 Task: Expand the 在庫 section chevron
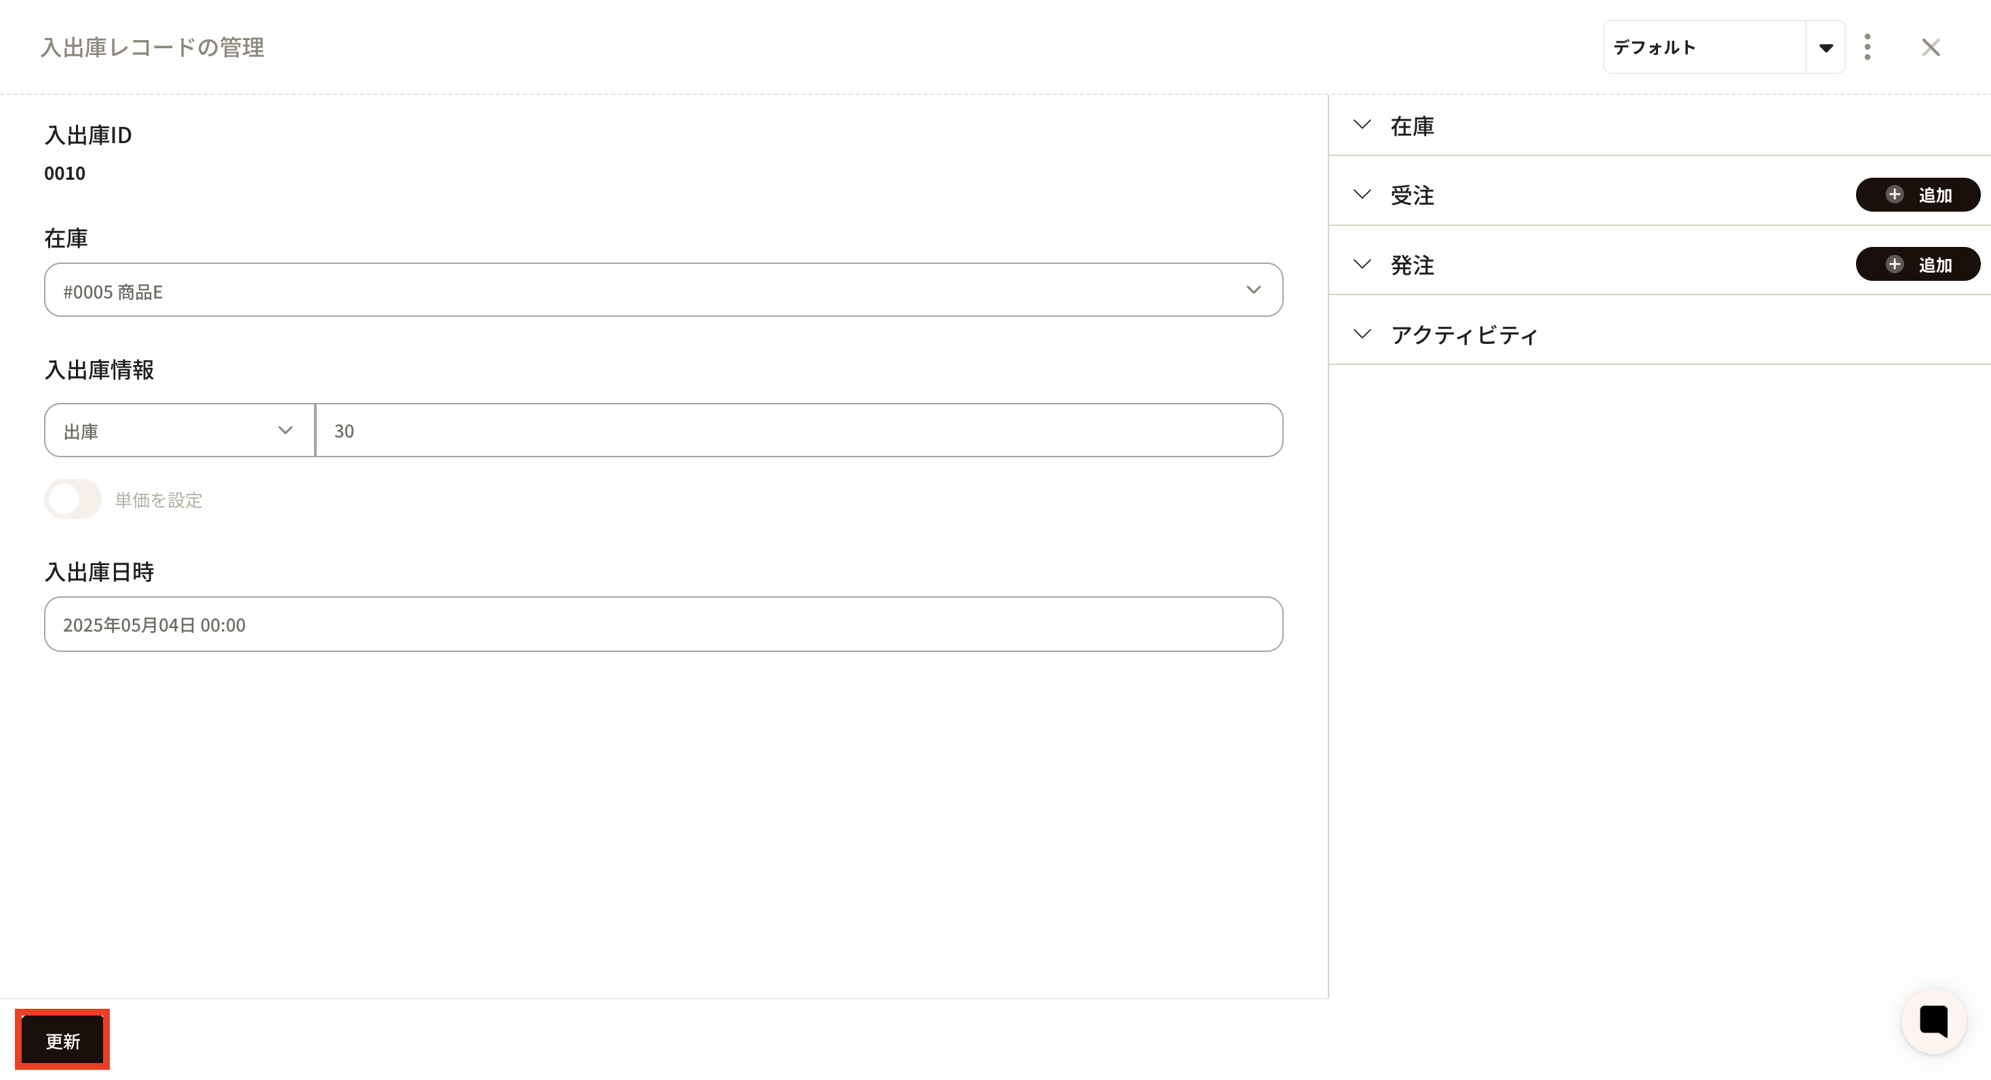[x=1362, y=124]
